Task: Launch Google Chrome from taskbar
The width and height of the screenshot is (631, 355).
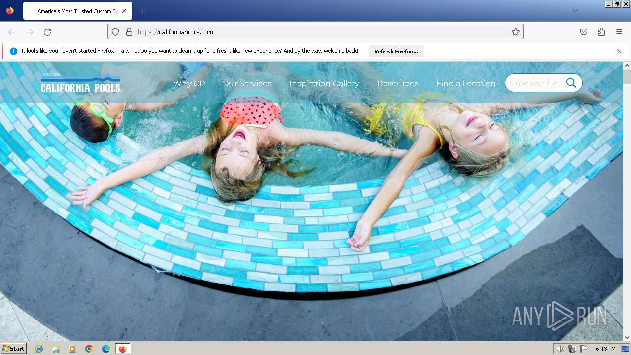Action: 89,349
